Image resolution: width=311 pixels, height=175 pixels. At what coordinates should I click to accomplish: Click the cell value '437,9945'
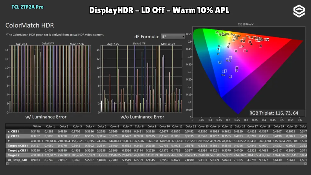tap(265, 155)
